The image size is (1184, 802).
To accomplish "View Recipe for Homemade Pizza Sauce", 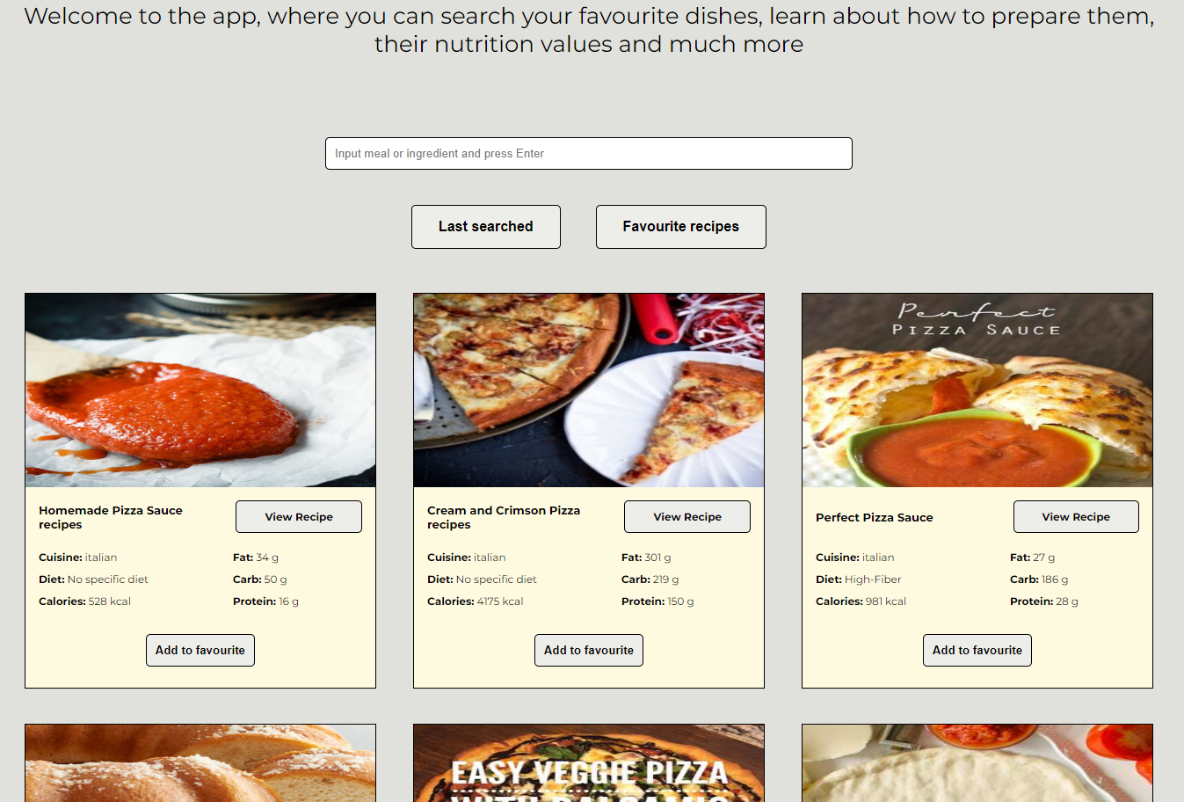I will coord(298,516).
